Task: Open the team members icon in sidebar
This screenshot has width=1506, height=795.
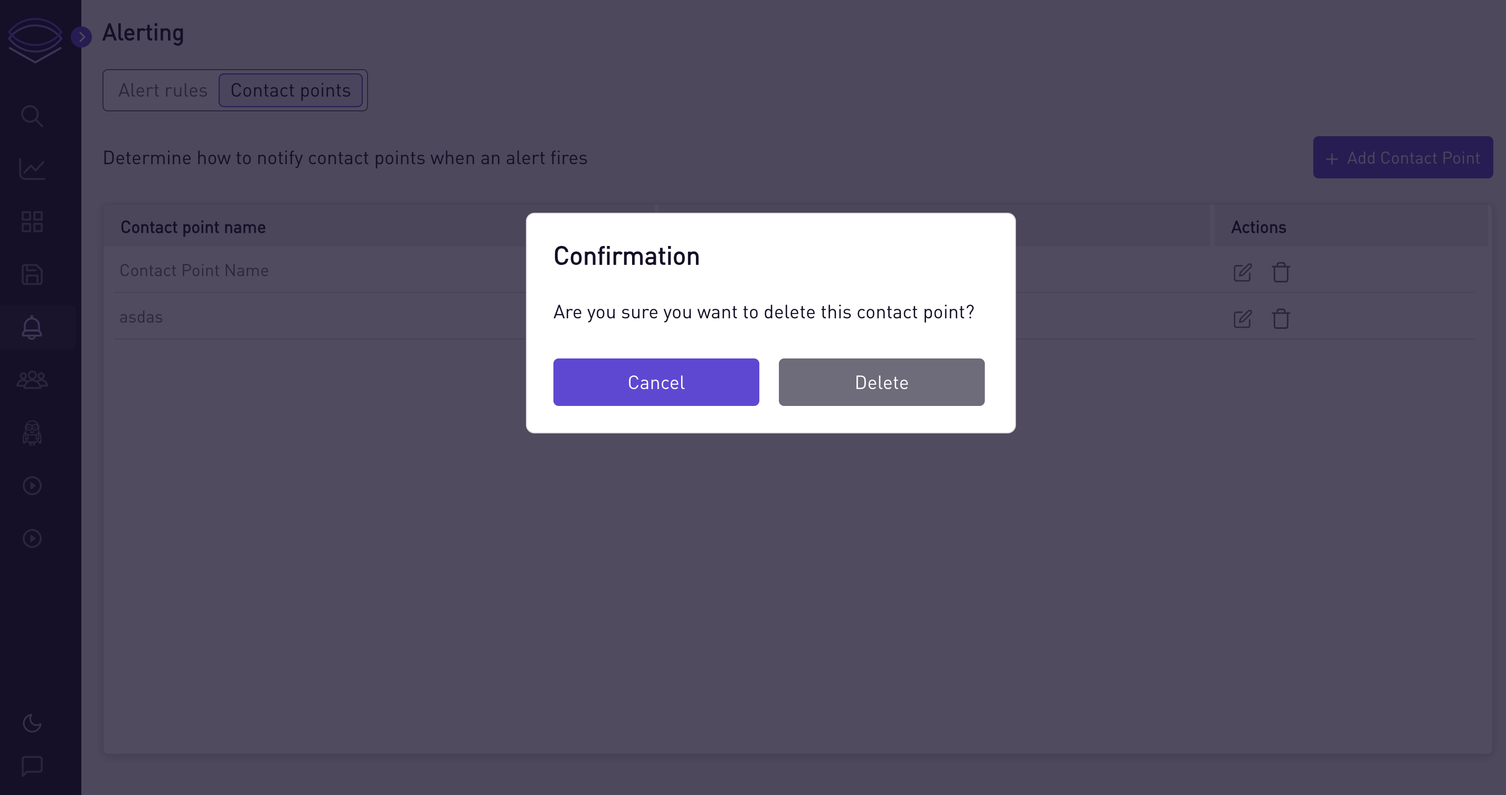Action: click(32, 379)
